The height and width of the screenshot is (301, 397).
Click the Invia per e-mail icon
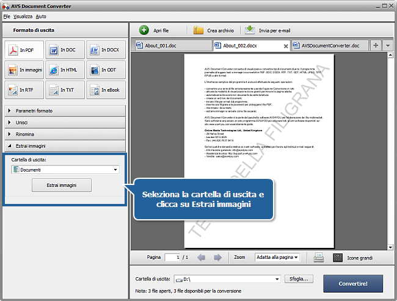[250, 30]
